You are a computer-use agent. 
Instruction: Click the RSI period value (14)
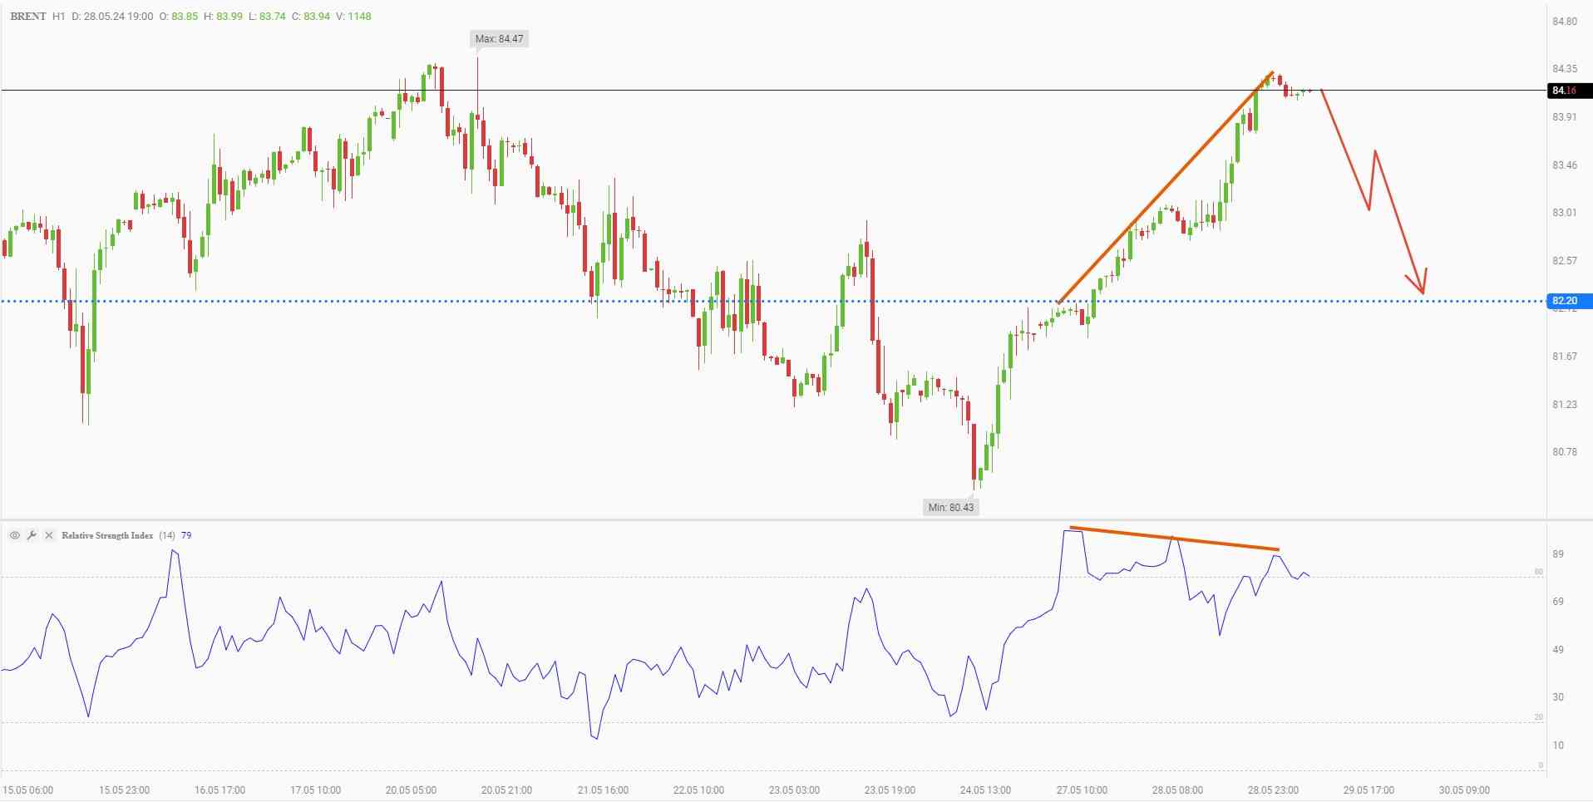[x=167, y=535]
